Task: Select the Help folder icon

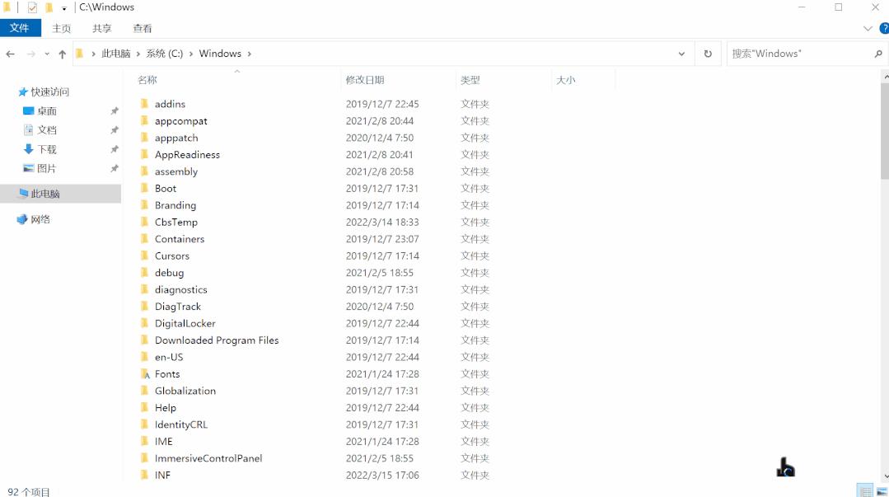Action: pos(144,407)
